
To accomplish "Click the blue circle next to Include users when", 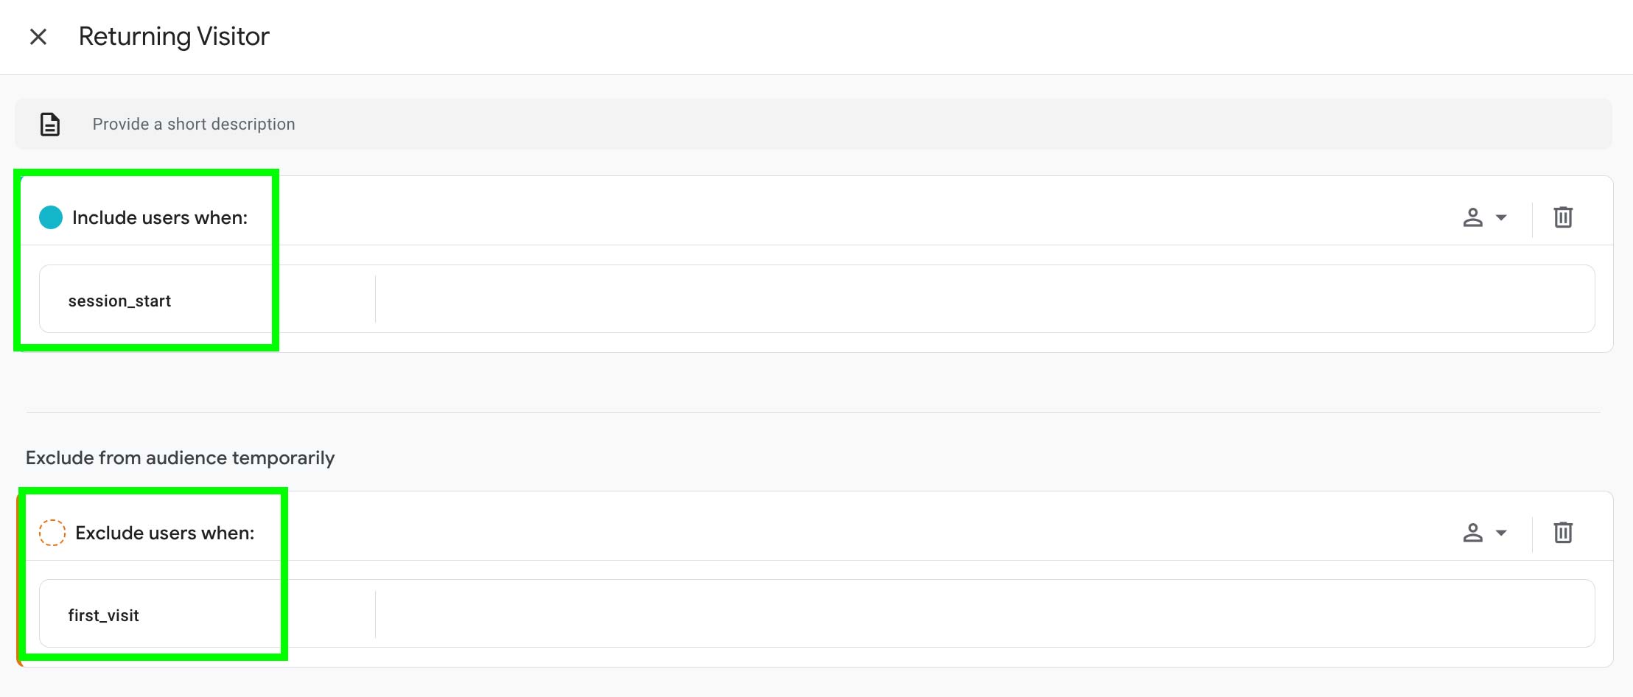I will pos(51,217).
